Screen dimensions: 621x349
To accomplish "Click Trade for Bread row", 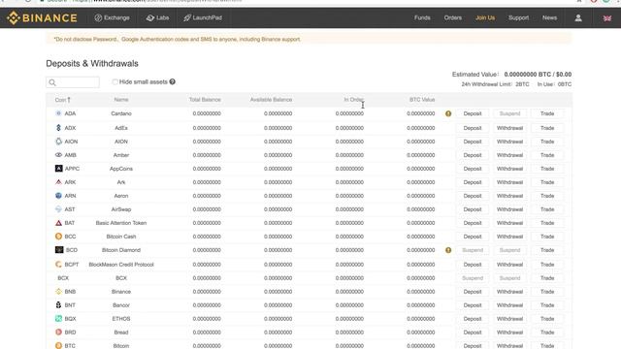I will coord(547,332).
